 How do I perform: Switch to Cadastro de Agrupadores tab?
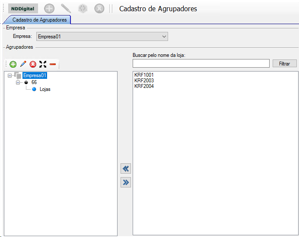39,20
